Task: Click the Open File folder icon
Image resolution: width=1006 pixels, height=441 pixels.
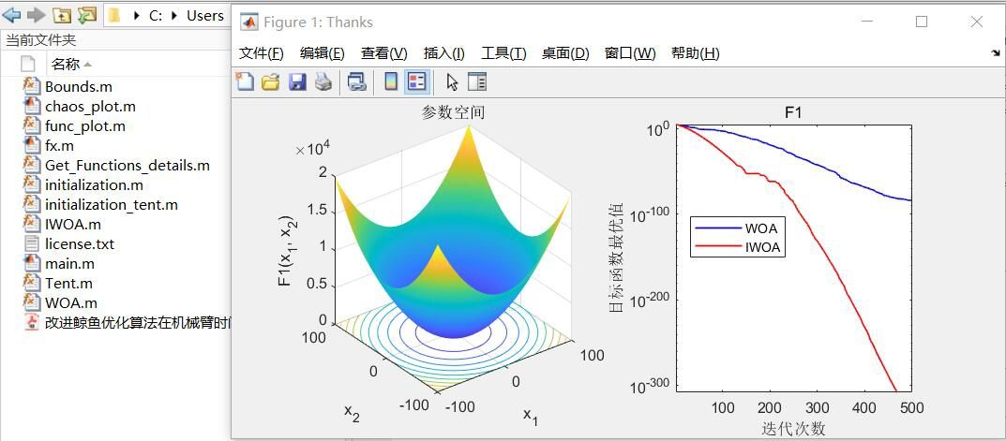Action: pyautogui.click(x=270, y=81)
